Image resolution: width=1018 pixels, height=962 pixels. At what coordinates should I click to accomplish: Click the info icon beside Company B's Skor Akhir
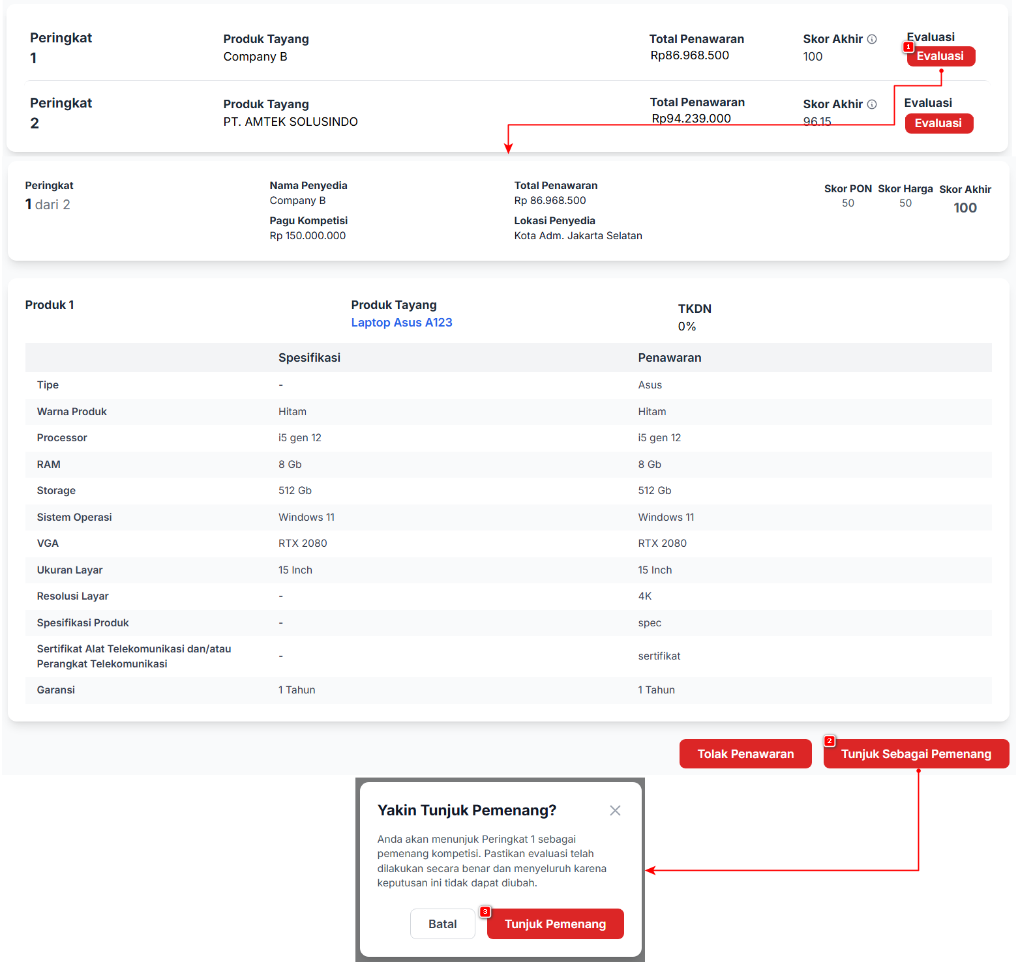872,39
